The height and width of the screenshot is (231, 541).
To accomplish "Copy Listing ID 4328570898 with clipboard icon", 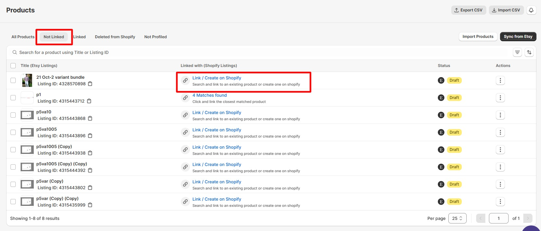I will pyautogui.click(x=90, y=84).
